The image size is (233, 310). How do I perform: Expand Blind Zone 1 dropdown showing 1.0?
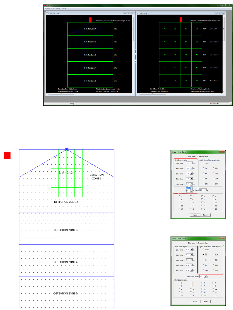[191, 163]
